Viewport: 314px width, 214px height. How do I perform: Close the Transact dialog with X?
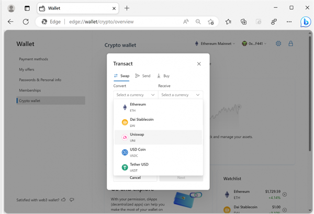tap(199, 64)
